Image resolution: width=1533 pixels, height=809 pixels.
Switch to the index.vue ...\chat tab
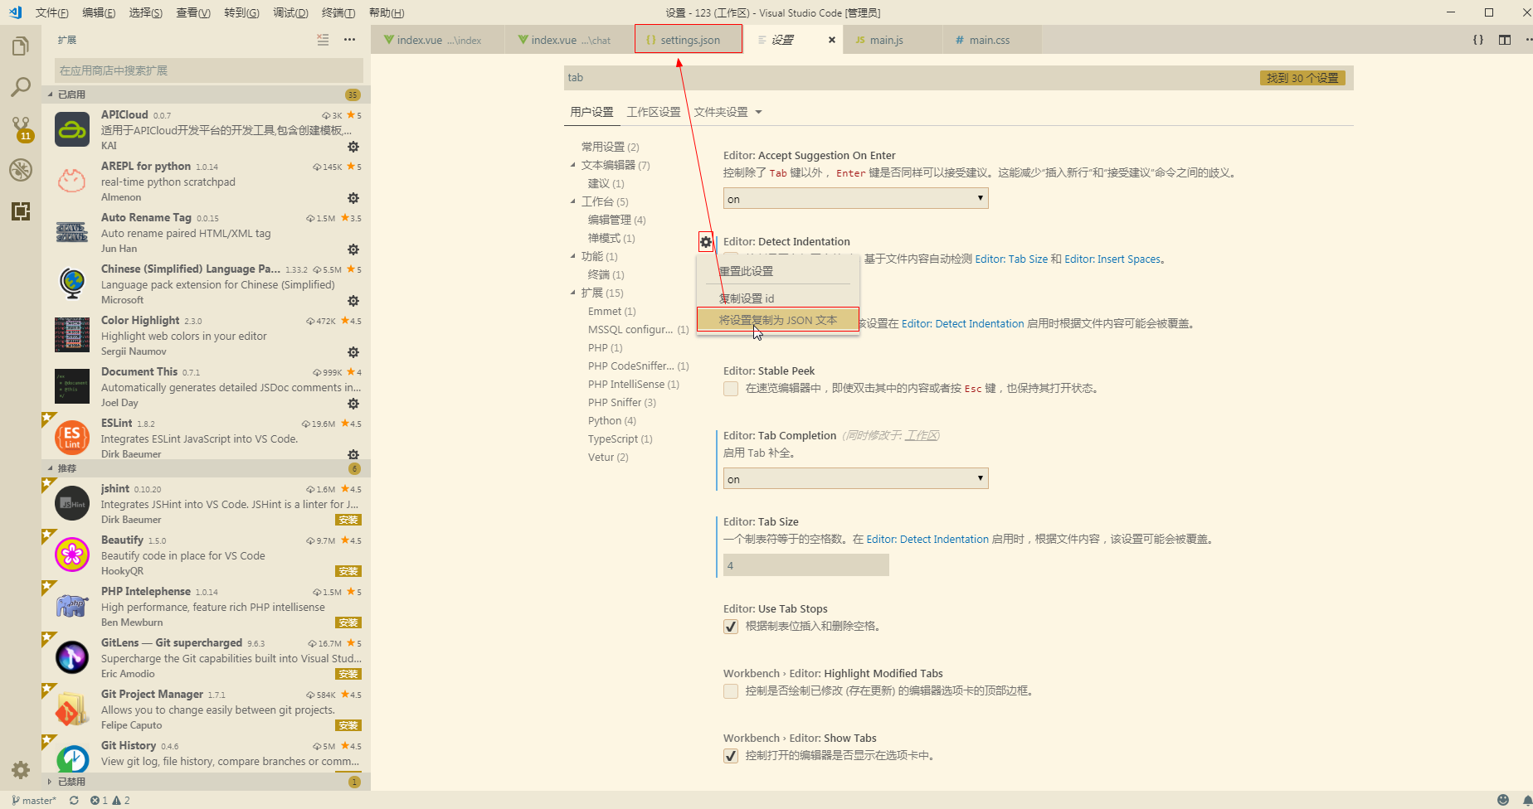point(569,40)
